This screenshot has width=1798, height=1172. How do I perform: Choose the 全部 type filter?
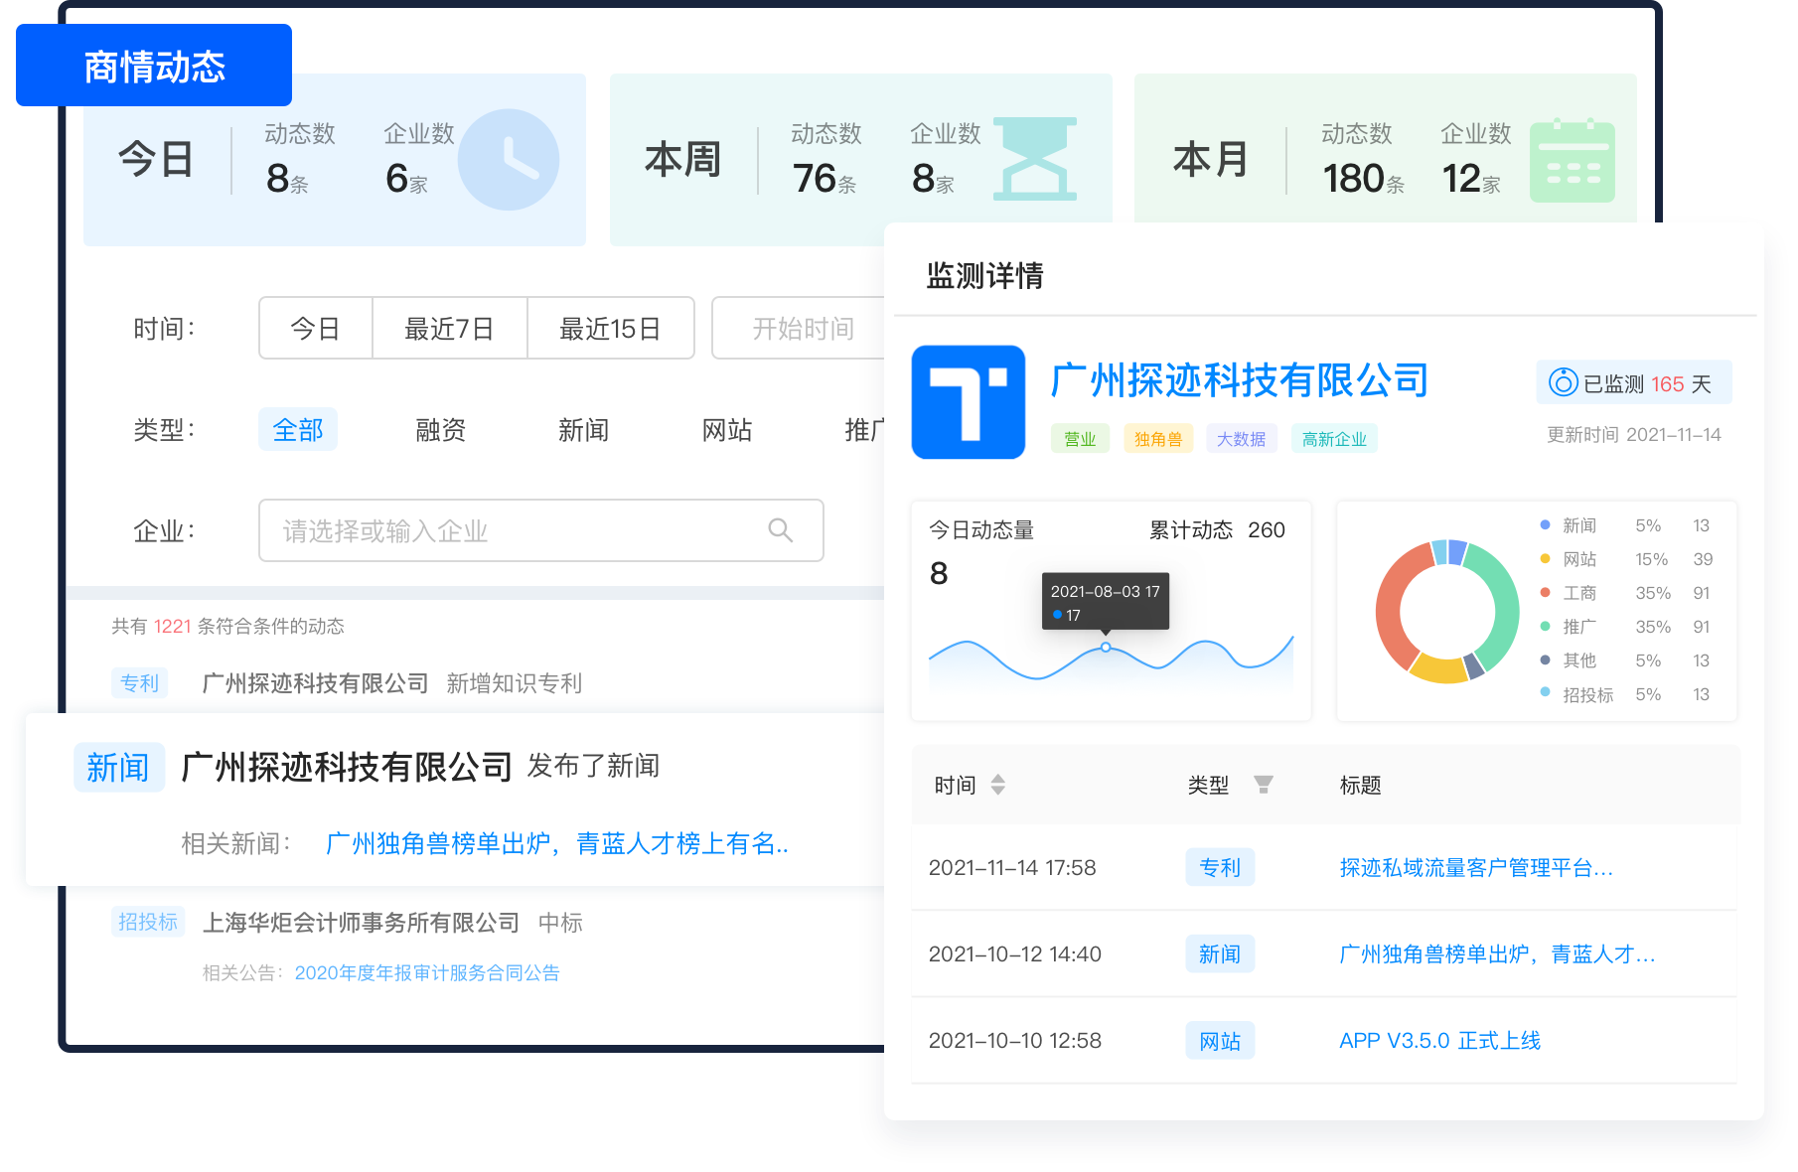(x=298, y=429)
